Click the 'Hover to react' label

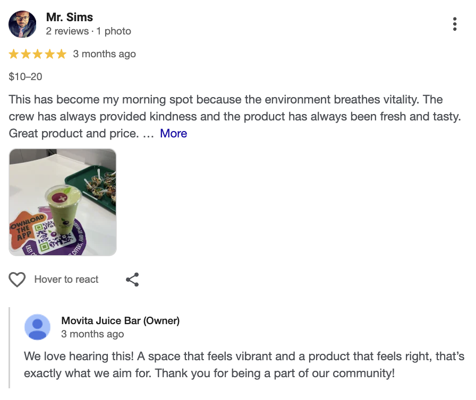(x=66, y=279)
